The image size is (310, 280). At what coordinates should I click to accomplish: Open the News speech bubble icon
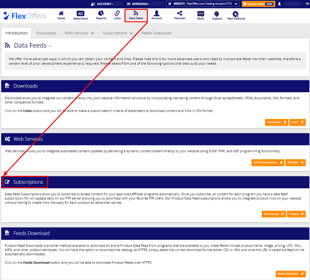point(201,14)
